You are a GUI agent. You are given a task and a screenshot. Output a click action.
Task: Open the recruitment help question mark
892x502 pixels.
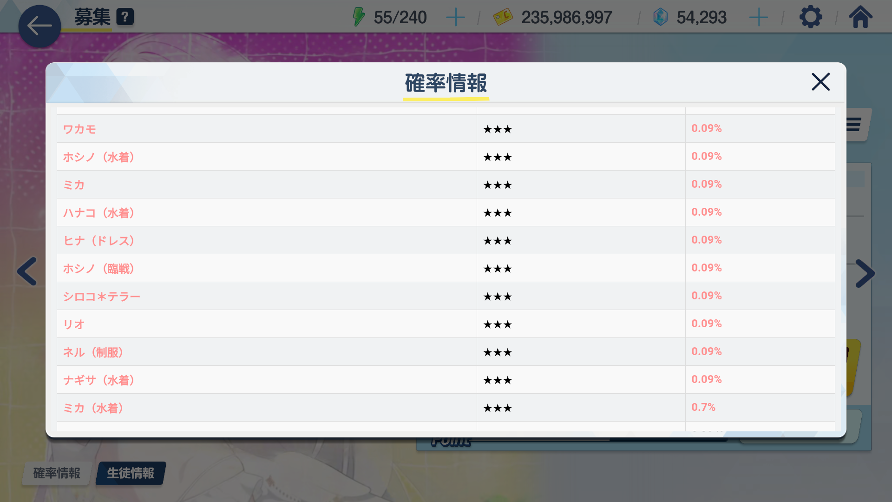point(125,17)
